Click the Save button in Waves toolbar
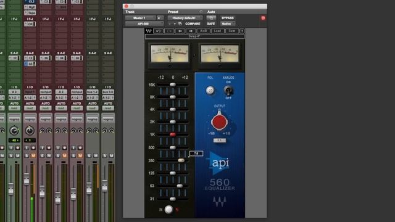The image size is (395, 222). (x=232, y=31)
